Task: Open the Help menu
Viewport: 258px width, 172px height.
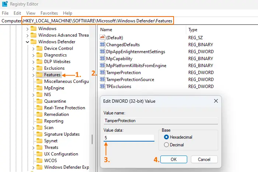Action: (x=67, y=13)
